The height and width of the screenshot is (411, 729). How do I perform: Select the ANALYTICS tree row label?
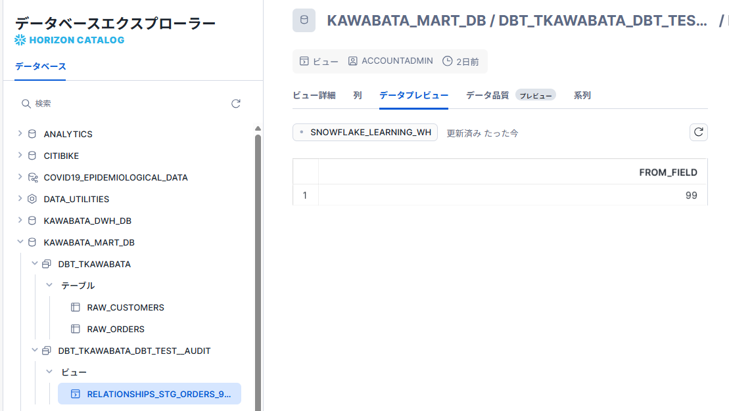(x=68, y=134)
